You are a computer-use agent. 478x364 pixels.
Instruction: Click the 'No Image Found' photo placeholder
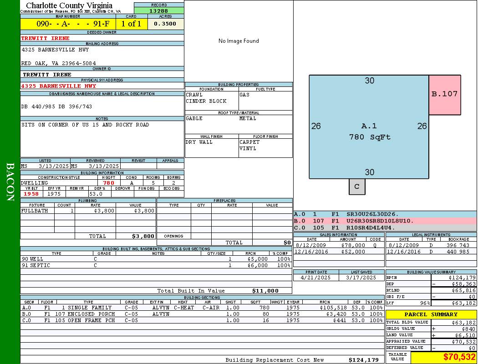pyautogui.click(x=239, y=41)
